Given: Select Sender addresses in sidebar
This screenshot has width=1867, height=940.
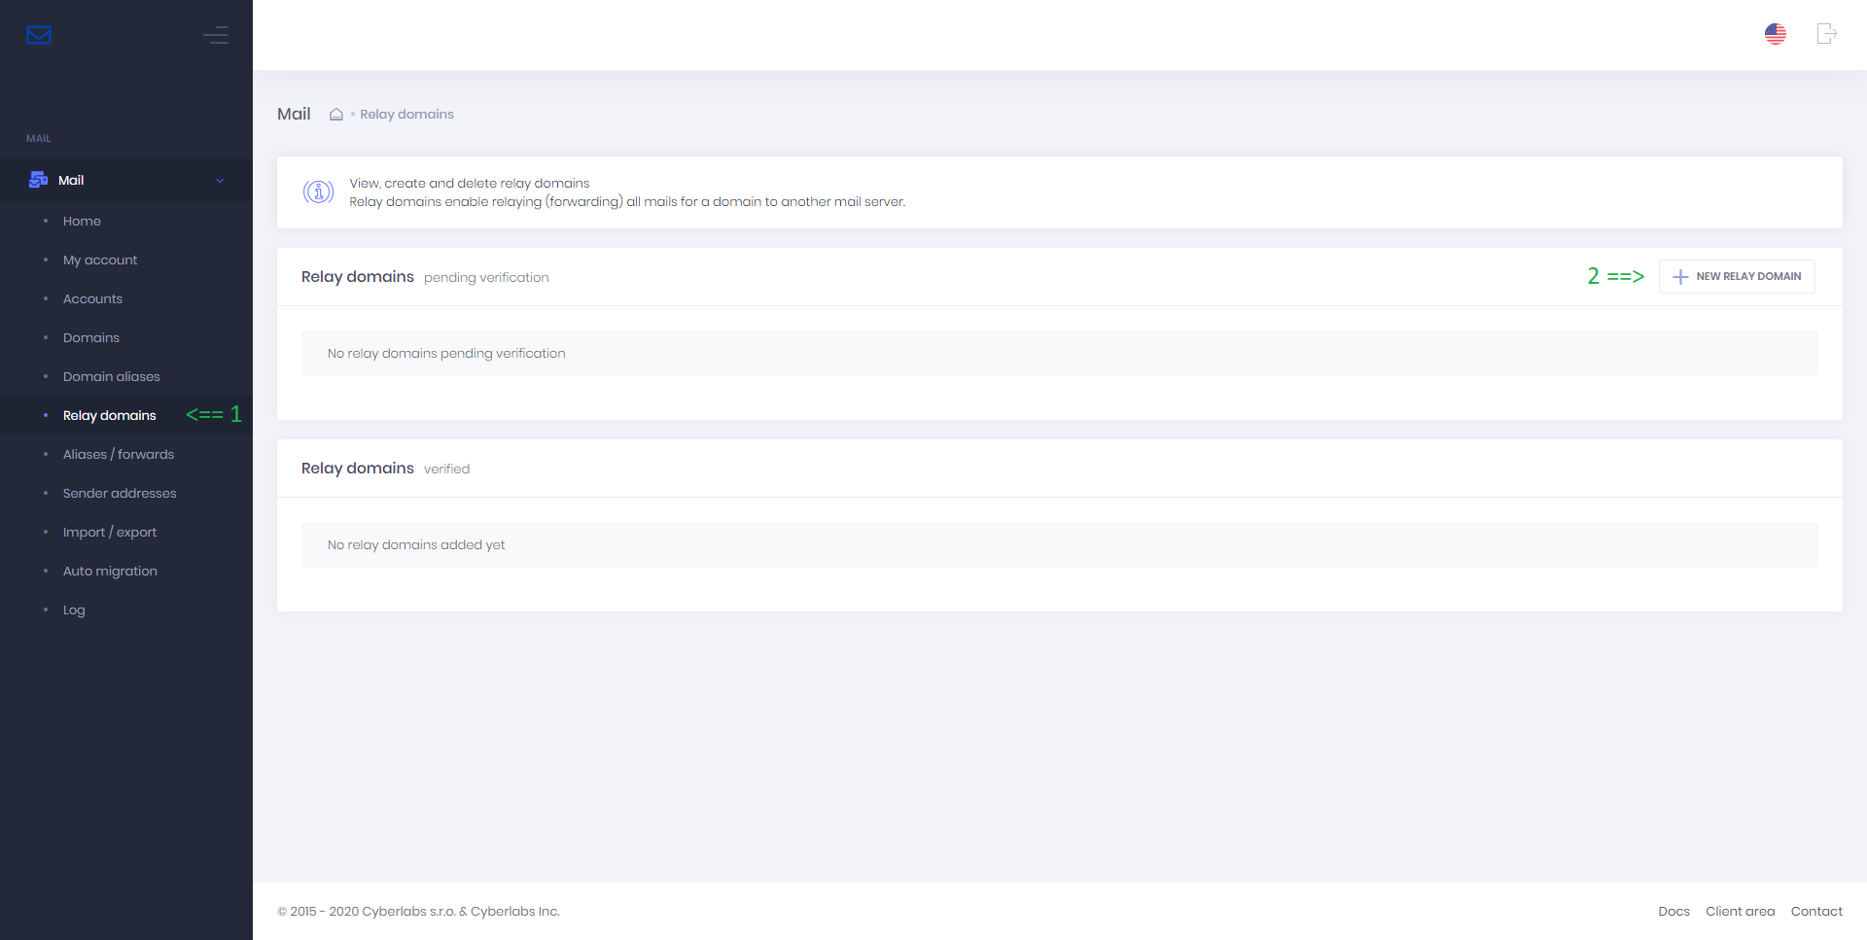Looking at the screenshot, I should [120, 494].
